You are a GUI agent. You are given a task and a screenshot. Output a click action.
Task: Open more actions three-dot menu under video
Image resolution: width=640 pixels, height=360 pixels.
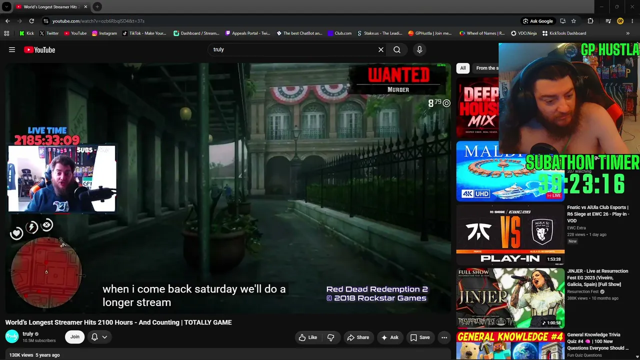[x=444, y=337]
